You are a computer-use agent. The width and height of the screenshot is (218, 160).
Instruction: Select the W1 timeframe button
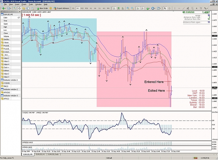tap(104, 8)
